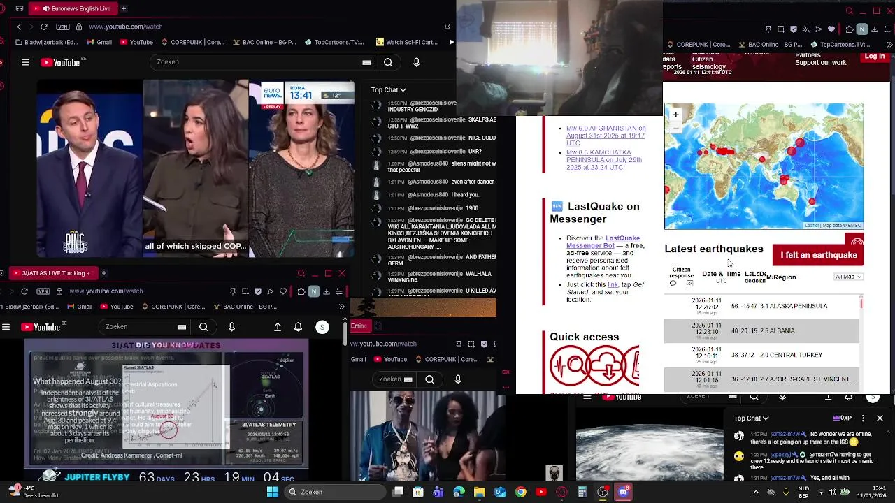Open new tab beside 3I/ATLAS tab
The width and height of the screenshot is (895, 503).
[x=103, y=273]
